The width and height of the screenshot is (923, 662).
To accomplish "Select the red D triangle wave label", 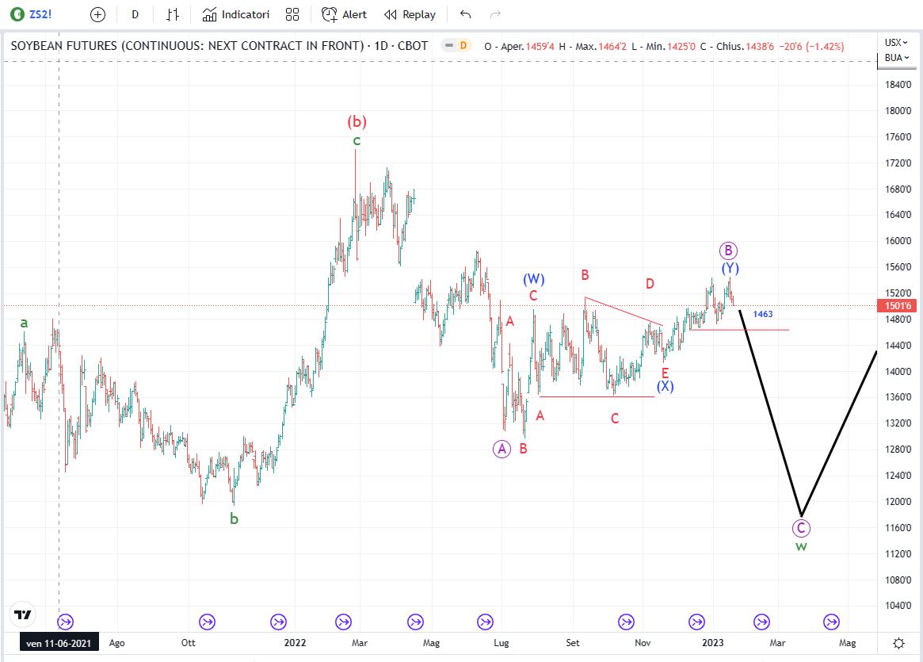I will (650, 284).
